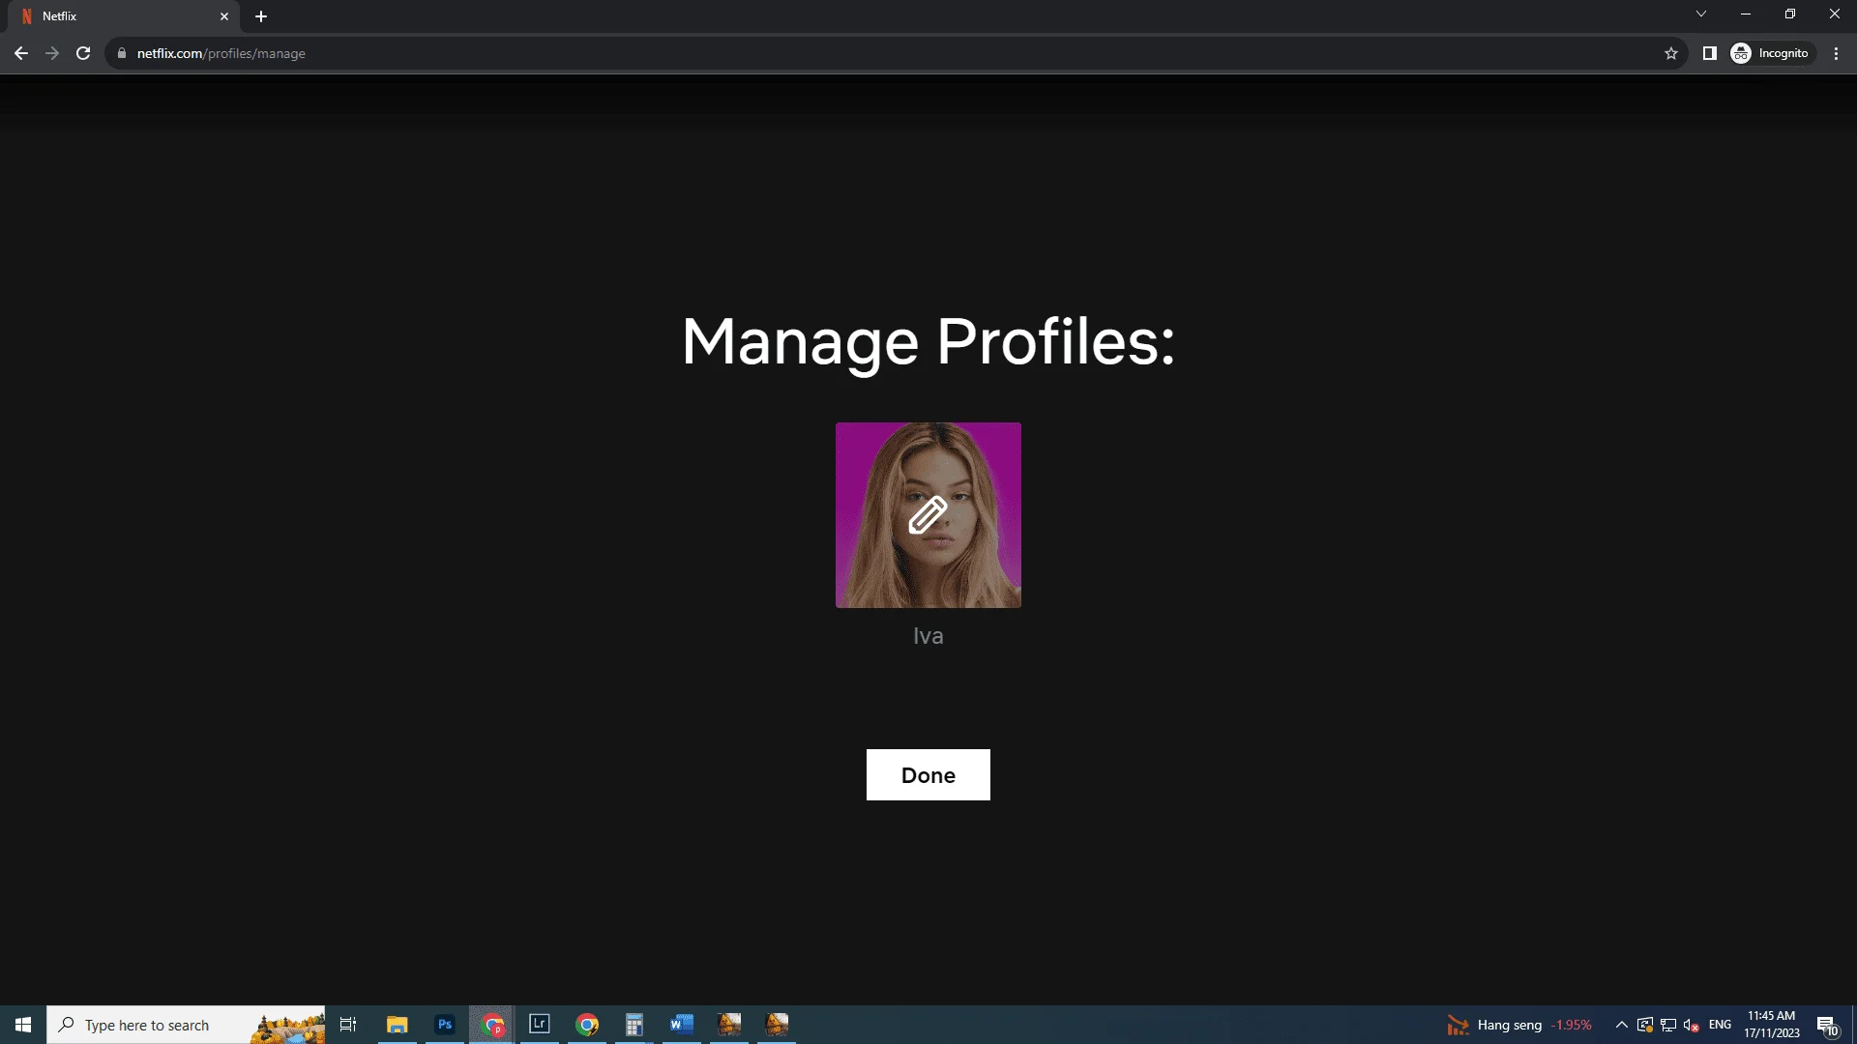Screen dimensions: 1857x1044
Task: Open the Incognito profile menu
Action: point(1771,53)
